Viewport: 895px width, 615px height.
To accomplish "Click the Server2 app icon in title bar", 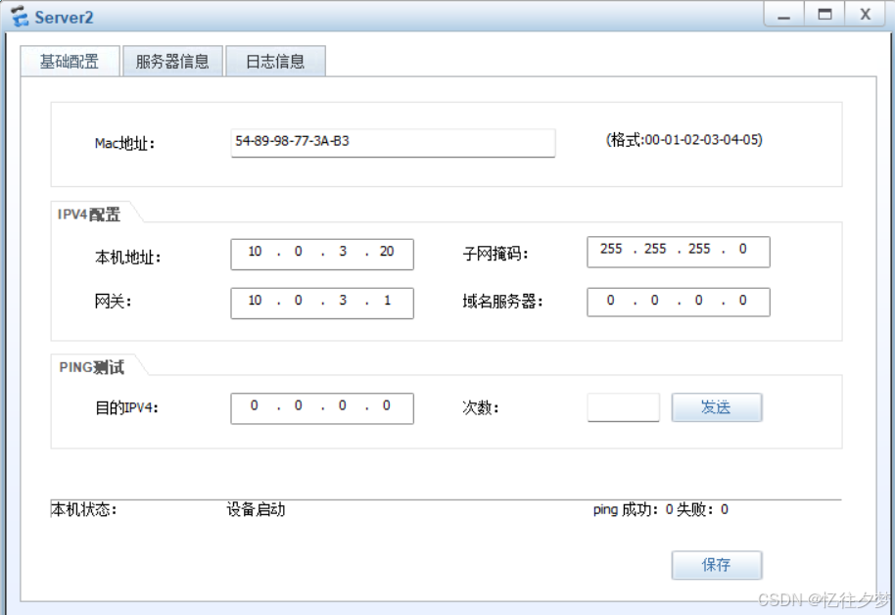I will coord(19,16).
